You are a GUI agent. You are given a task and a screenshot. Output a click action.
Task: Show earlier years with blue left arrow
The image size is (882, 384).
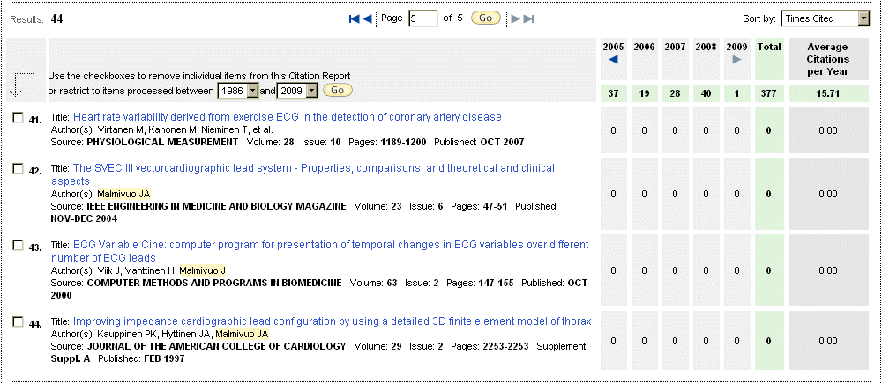(x=613, y=60)
